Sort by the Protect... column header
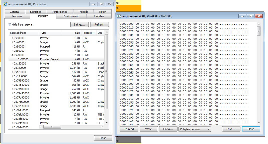Screen dimensions: 268x144 pyautogui.click(x=89, y=33)
